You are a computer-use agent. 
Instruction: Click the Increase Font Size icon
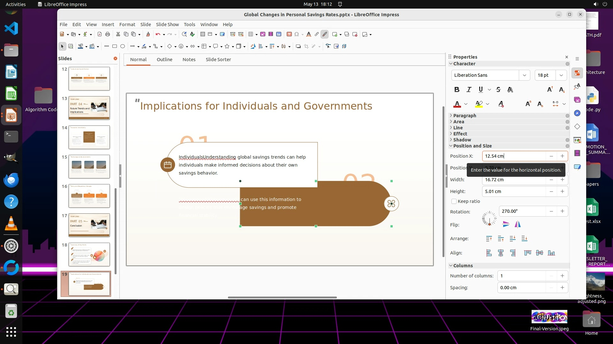pos(550,90)
